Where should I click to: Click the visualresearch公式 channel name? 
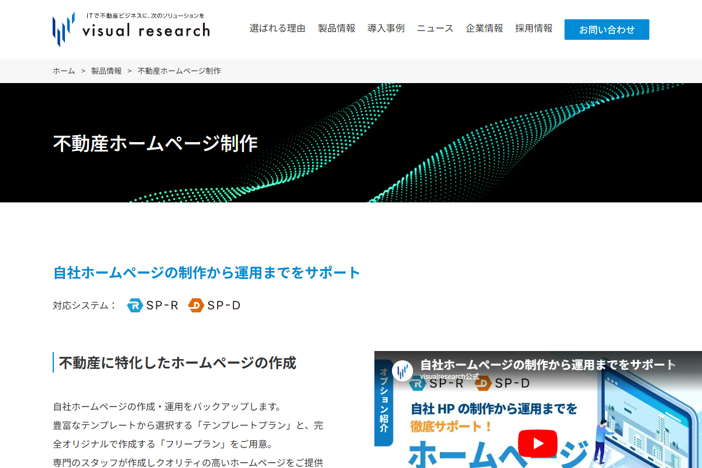point(449,377)
